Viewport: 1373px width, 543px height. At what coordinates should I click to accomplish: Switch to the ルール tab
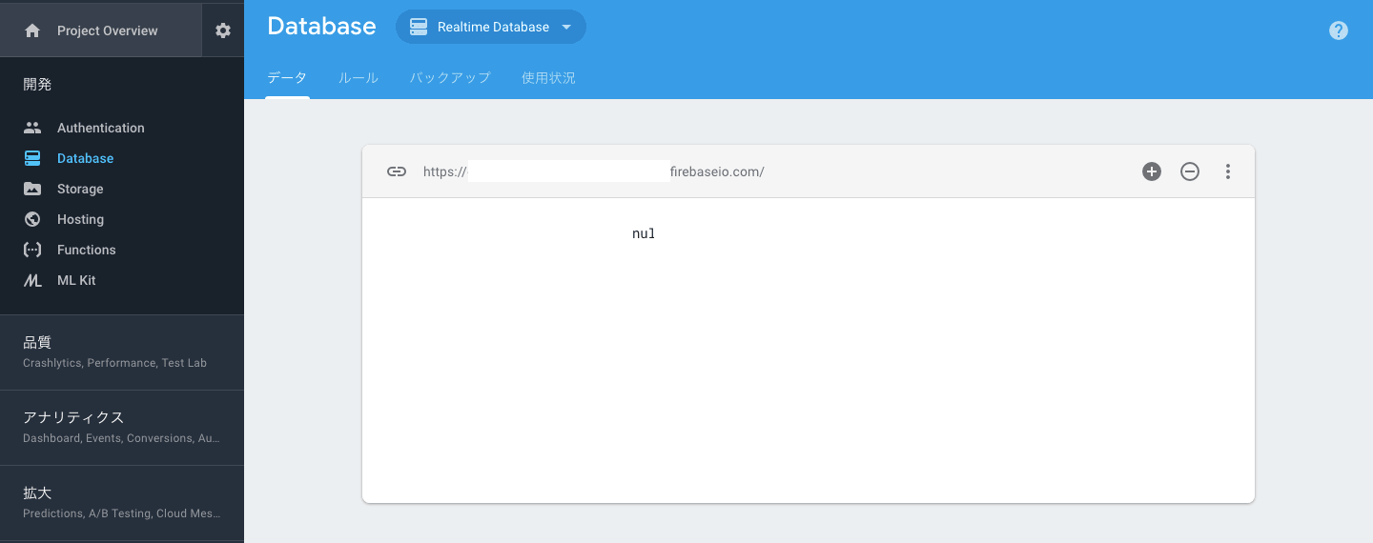coord(359,78)
